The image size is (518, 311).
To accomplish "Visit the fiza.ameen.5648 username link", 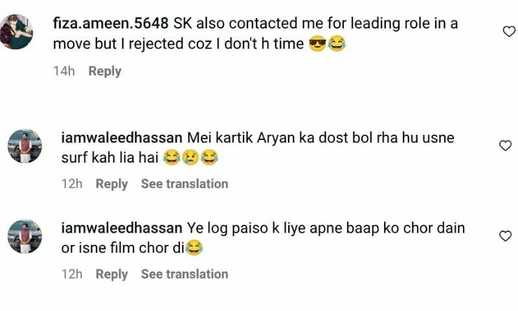I will coord(110,23).
